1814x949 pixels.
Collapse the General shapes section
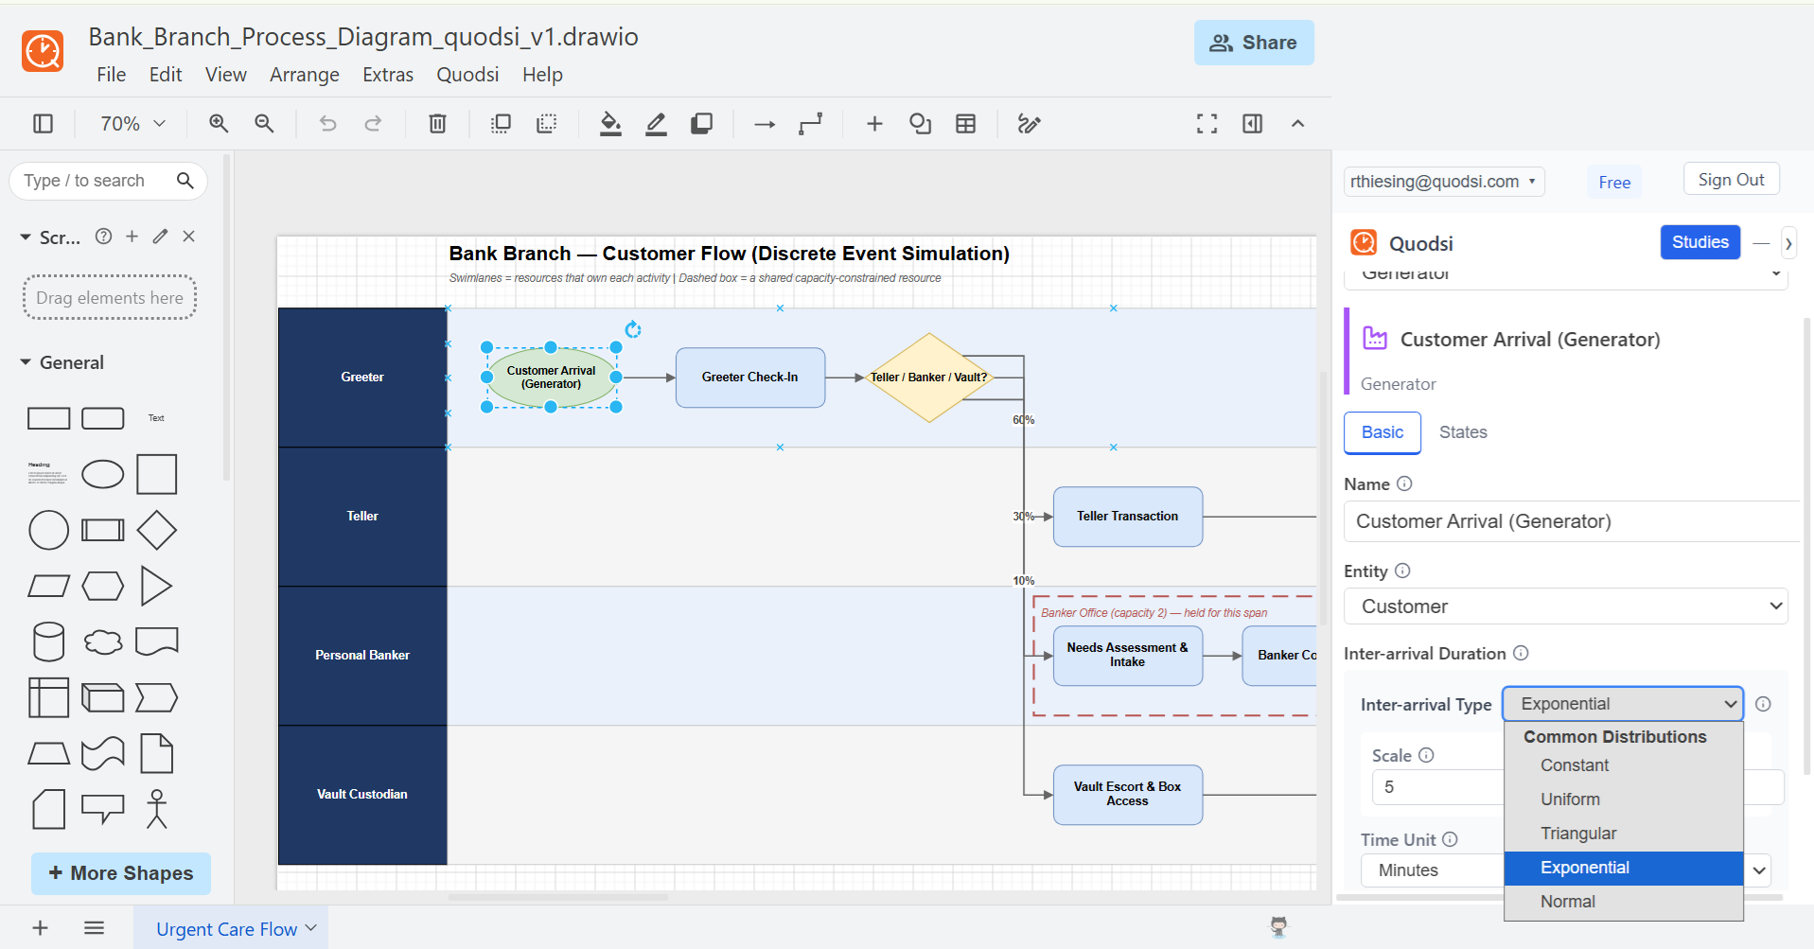(x=26, y=362)
